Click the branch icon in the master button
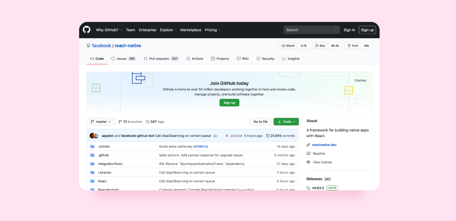 [x=93, y=122]
